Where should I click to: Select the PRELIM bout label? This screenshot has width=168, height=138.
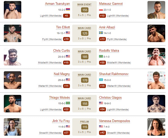coord(84,122)
